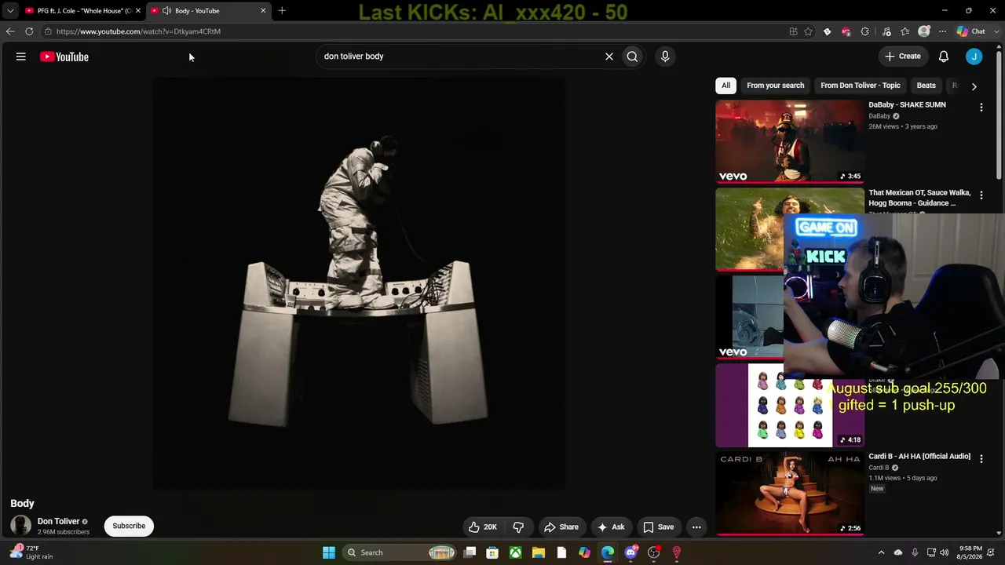The image size is (1005, 565).
Task: Open Task View from the taskbar
Action: (470, 552)
